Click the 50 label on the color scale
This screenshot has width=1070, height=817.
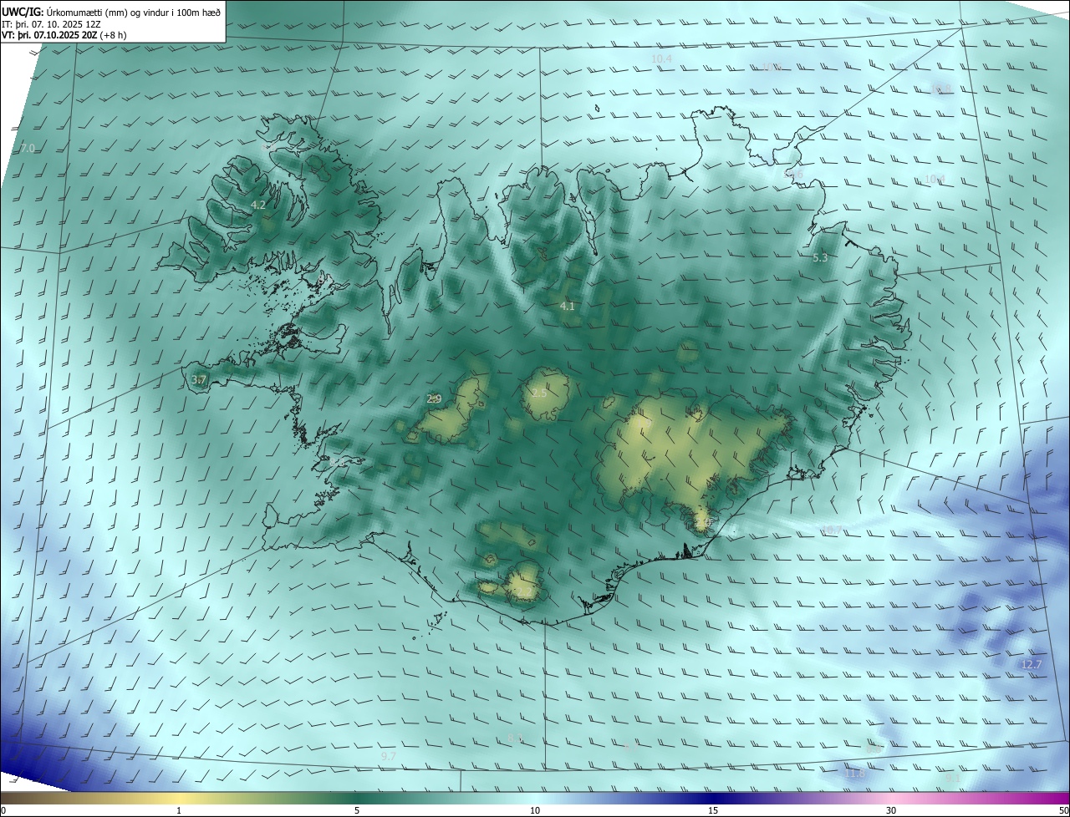pyautogui.click(x=1063, y=810)
